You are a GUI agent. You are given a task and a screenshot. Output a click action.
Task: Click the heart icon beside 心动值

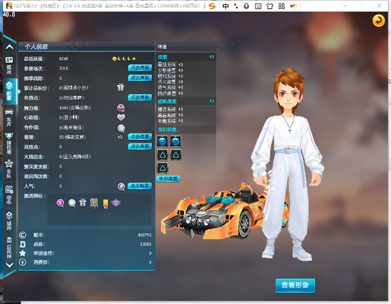pyautogui.click(x=121, y=117)
